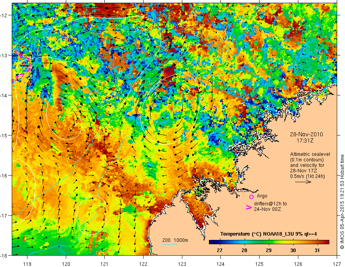Click the '200 1000m' depth contour label
The height and width of the screenshot is (267, 345).
(175, 240)
